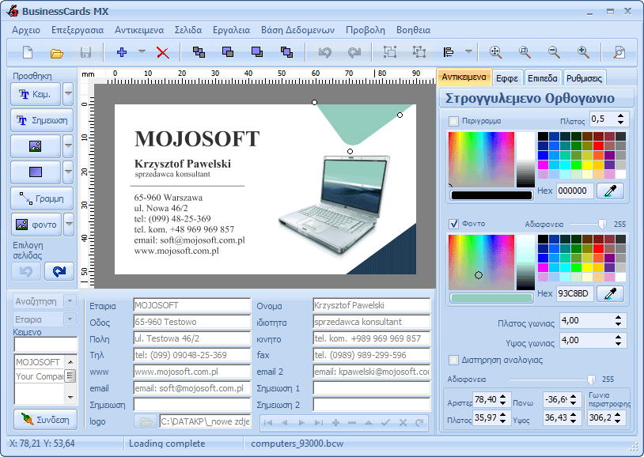Open the Αναζητηση search dropdown
Viewport: 644px width, 457px height.
click(70, 301)
